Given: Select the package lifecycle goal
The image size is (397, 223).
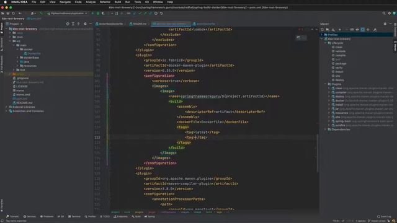Looking at the screenshot, I should (341, 64).
